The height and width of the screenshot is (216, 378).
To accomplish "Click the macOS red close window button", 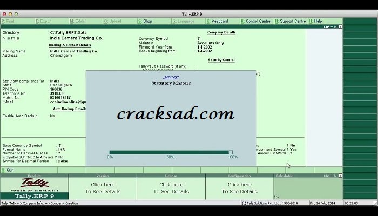I will point(4,14).
